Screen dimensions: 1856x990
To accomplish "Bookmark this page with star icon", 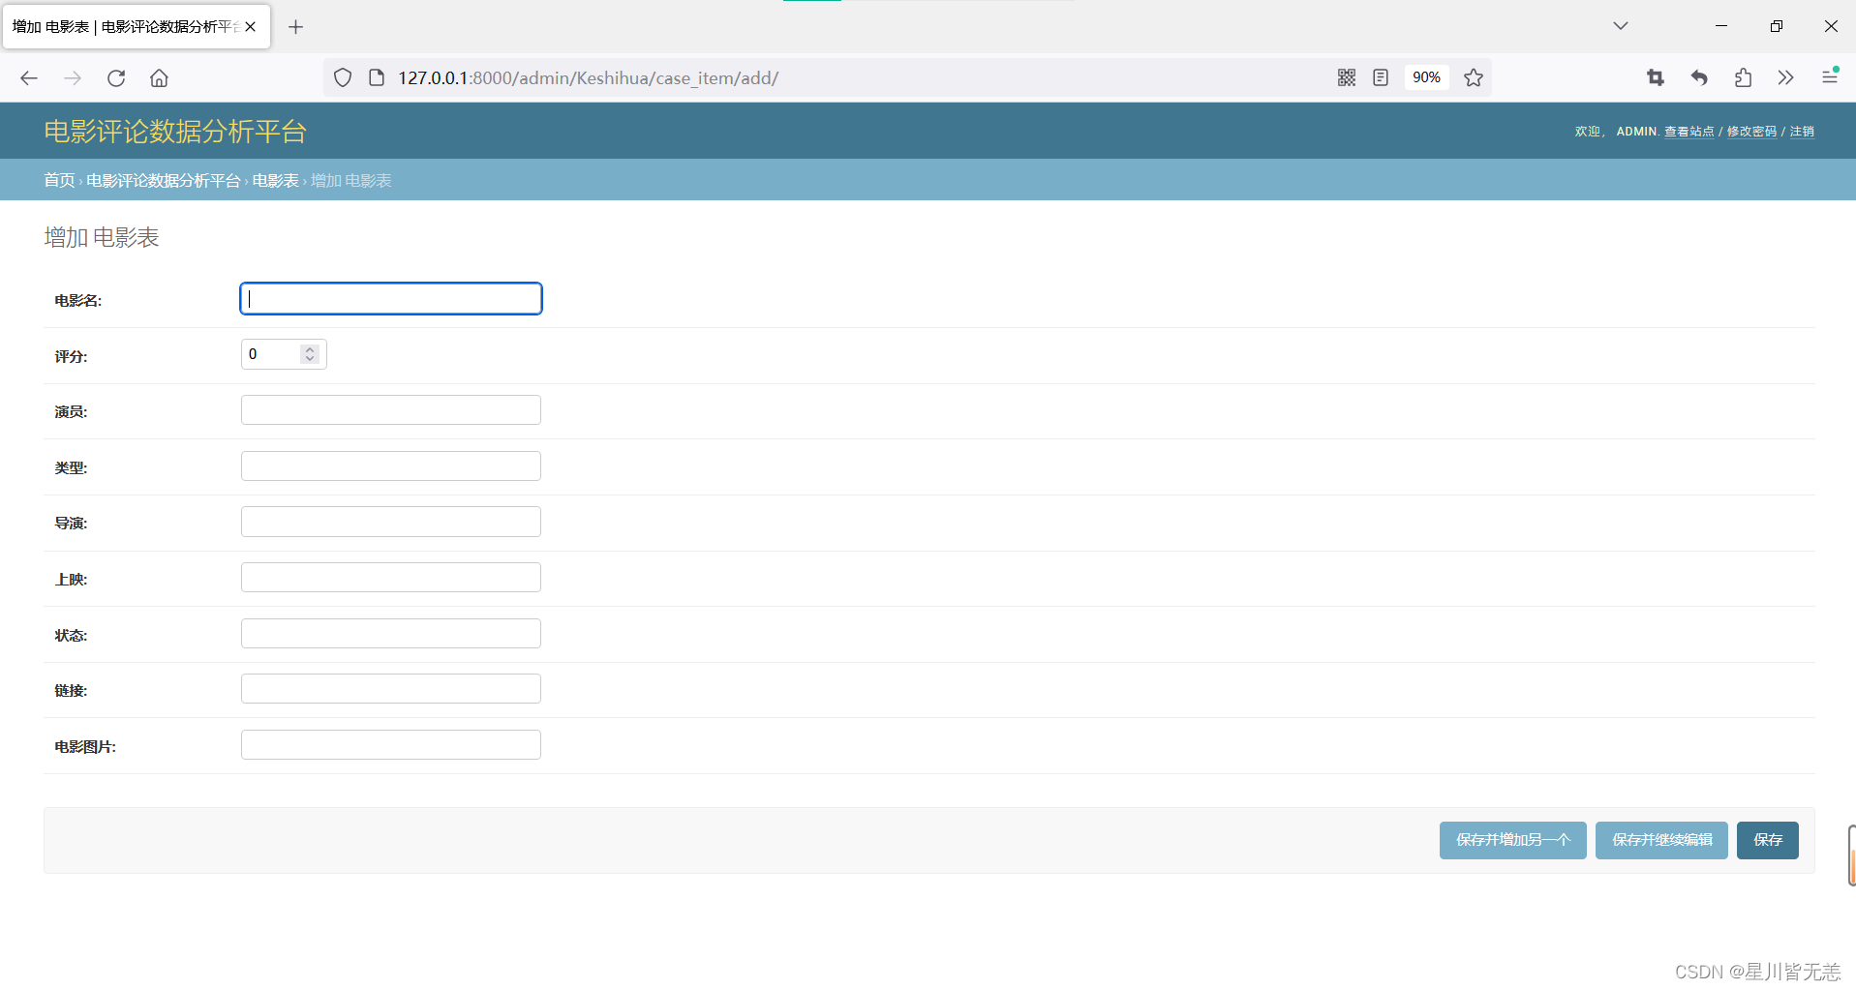I will [x=1473, y=78].
